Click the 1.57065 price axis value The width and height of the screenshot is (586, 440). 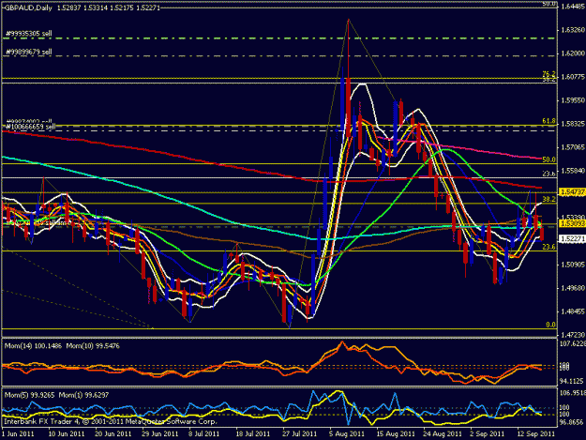[x=572, y=147]
